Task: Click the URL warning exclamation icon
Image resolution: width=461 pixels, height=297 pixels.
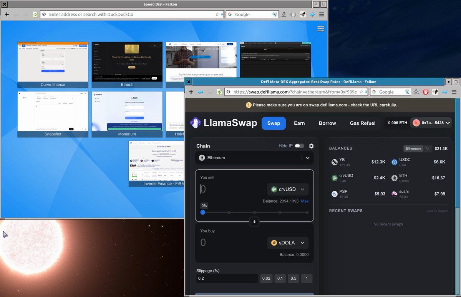Action: (249, 105)
